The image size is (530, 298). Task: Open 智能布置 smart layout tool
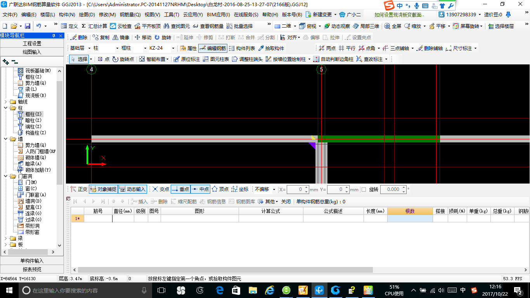[154, 59]
